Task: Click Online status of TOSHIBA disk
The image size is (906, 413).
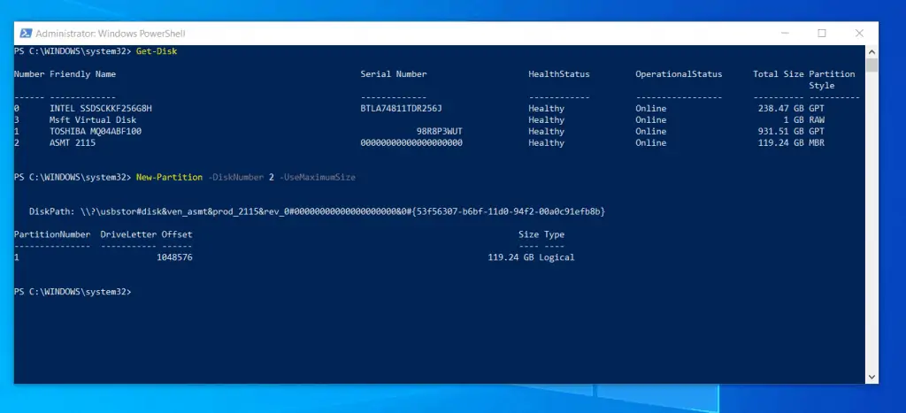Action: (650, 132)
